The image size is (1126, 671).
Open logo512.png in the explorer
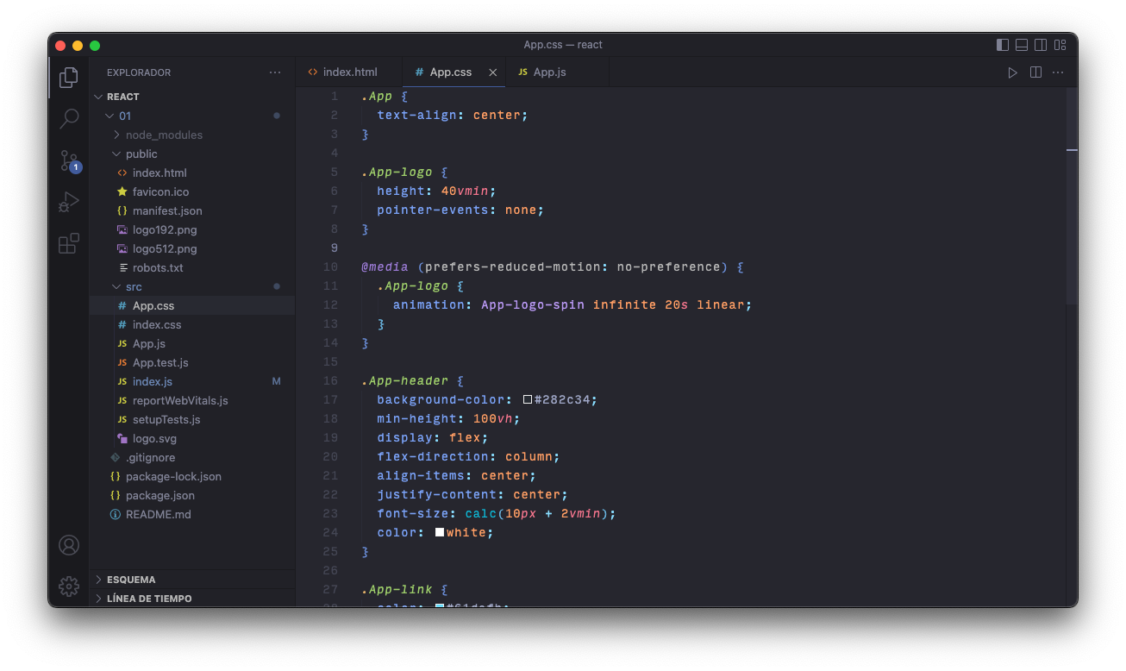[x=192, y=248]
